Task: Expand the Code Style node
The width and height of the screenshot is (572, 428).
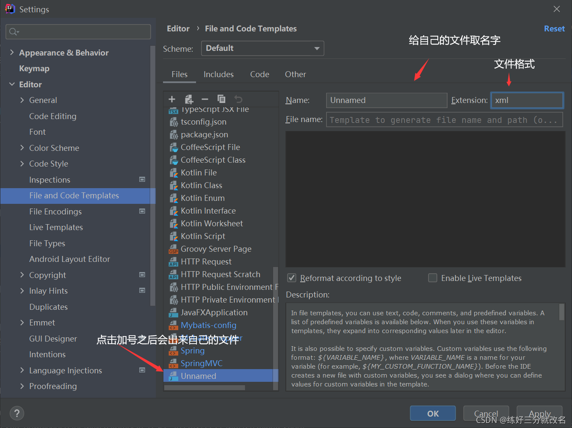Action: pos(22,164)
